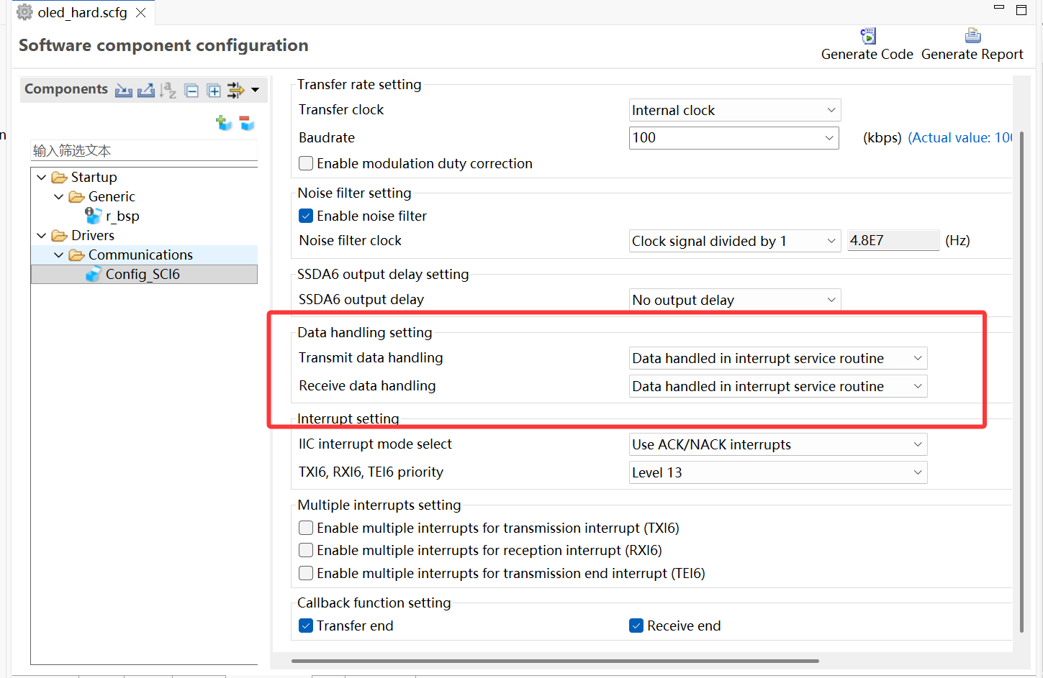Click the Startup folder icon
This screenshot has width=1043, height=678.
(x=59, y=178)
